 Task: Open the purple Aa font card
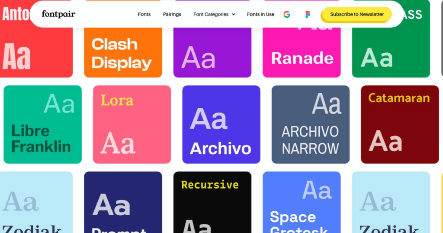coord(212,52)
